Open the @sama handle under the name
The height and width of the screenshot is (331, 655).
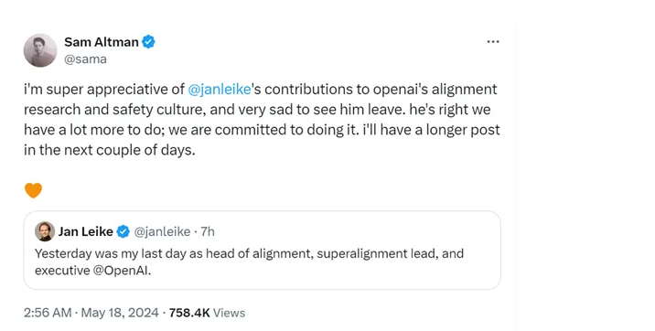[x=85, y=59]
